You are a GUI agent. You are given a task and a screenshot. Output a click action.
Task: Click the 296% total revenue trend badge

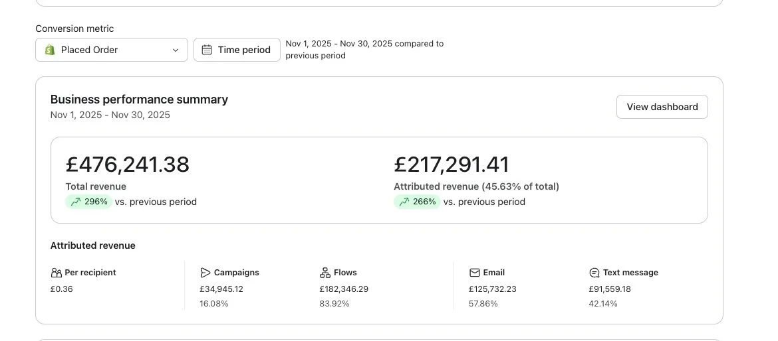tap(89, 202)
